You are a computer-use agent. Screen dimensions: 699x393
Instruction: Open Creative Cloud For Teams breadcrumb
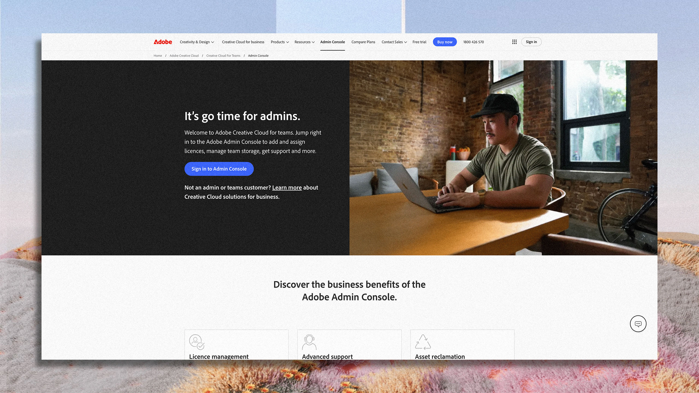223,56
